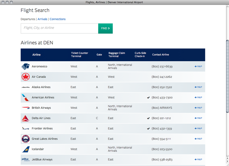Click the scrollbar down arrow

(x=227, y=161)
